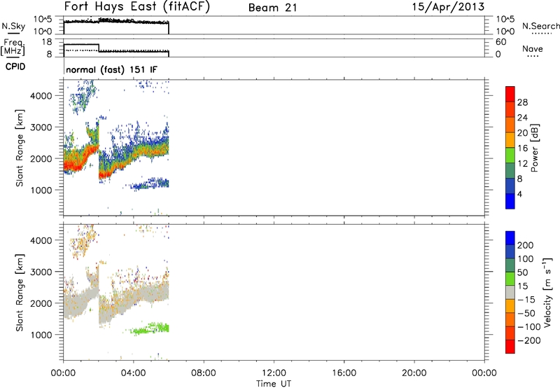Click the "16:00" time axis label
The width and height of the screenshot is (560, 388).
tap(344, 373)
